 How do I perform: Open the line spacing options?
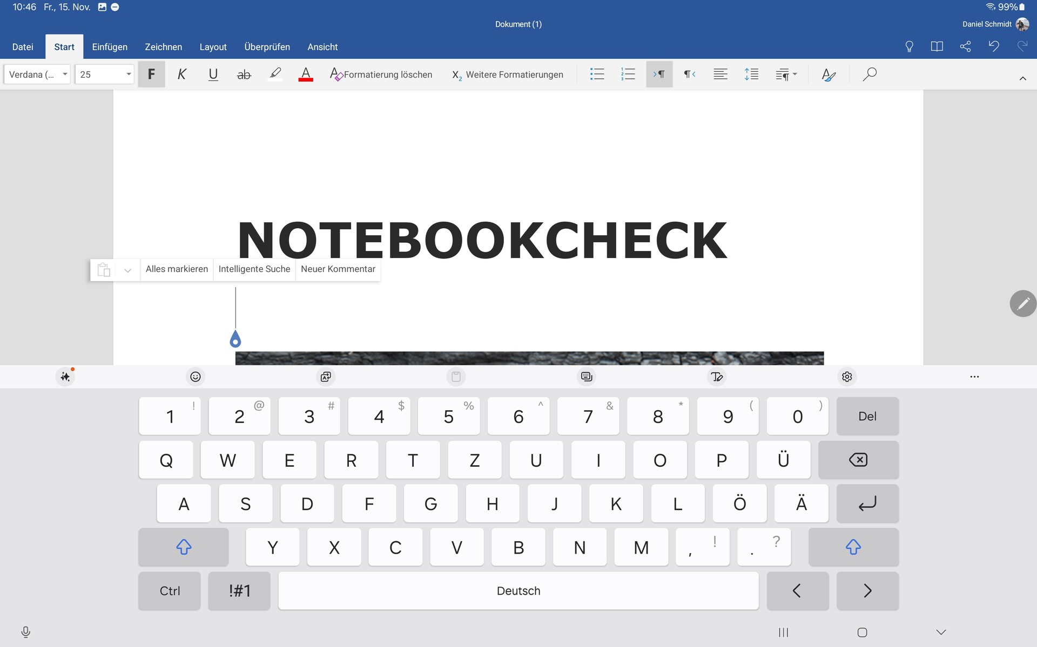(x=751, y=74)
